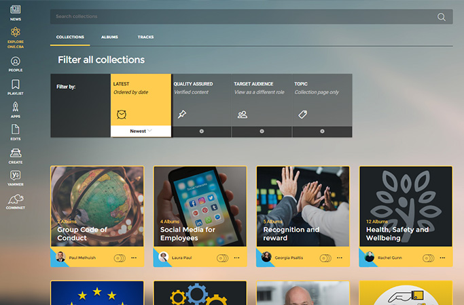Click the '4 Albums' count label
The image size is (464, 305).
coord(170,222)
